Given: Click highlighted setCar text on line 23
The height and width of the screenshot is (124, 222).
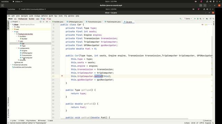Looking at the screenshot, I should 98,76.
